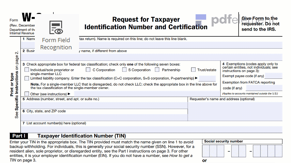Click the 'Taxpayer Identification Number (TIN)' heading

click(82, 136)
